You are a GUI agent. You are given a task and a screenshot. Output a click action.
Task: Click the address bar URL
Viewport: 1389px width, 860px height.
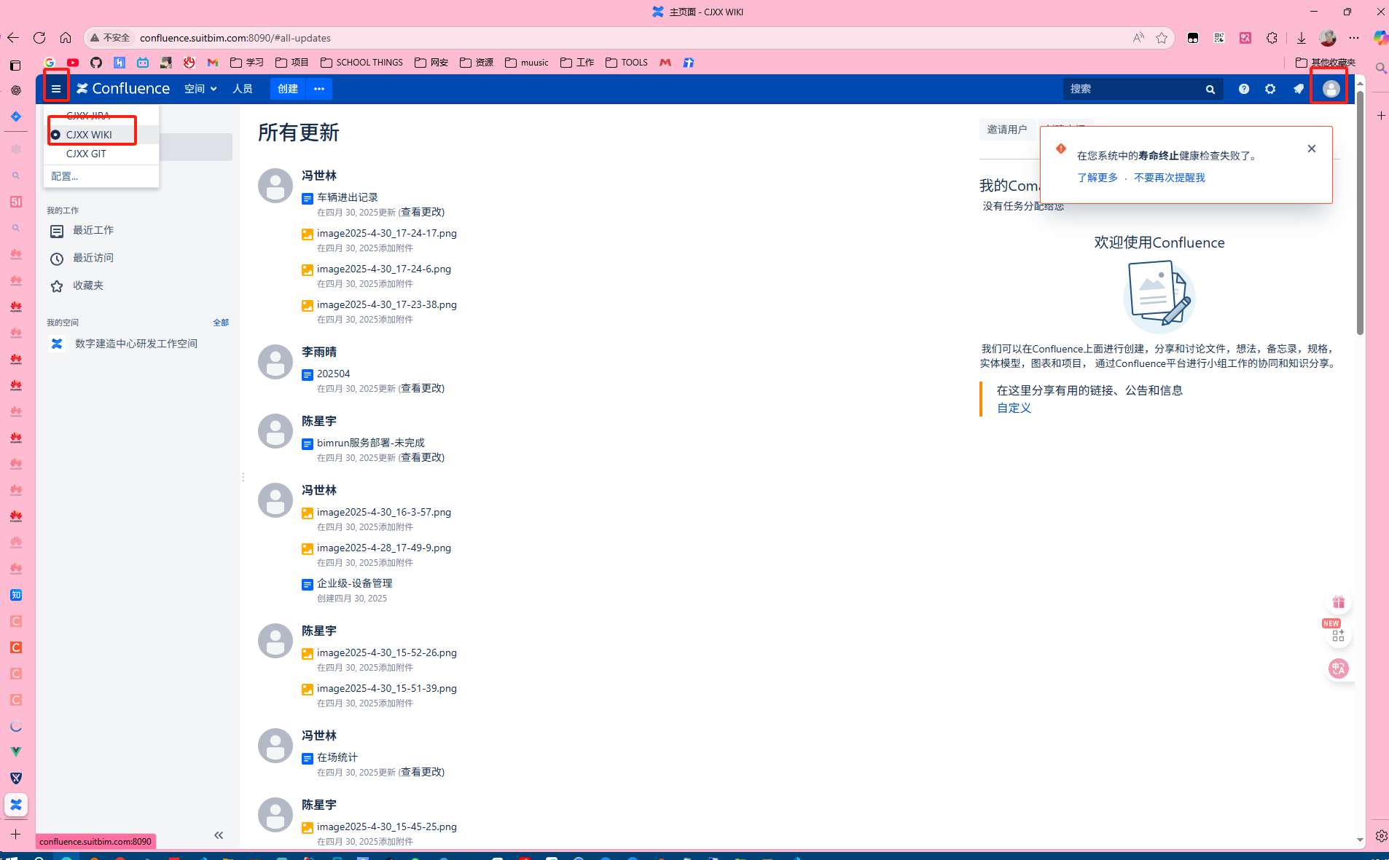(x=235, y=38)
